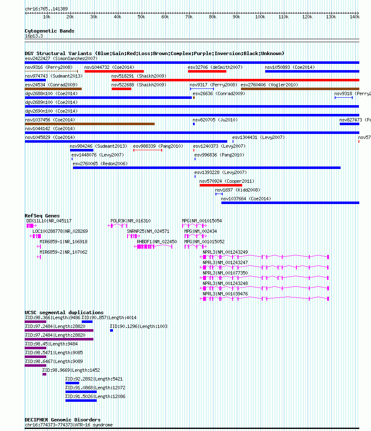Click the %ID:98.366|Length:9486 duplication label
Image resolution: width=371 pixels, height=431 pixels.
(x=53, y=318)
